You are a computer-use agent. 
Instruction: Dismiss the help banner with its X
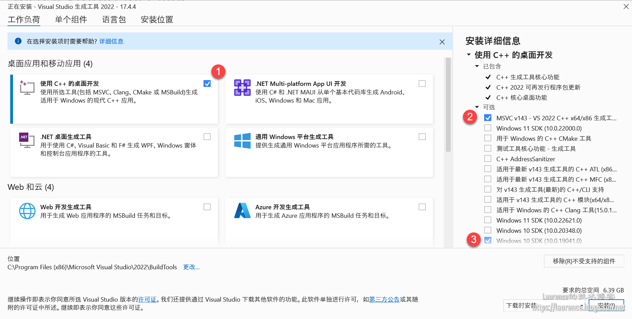442,42
